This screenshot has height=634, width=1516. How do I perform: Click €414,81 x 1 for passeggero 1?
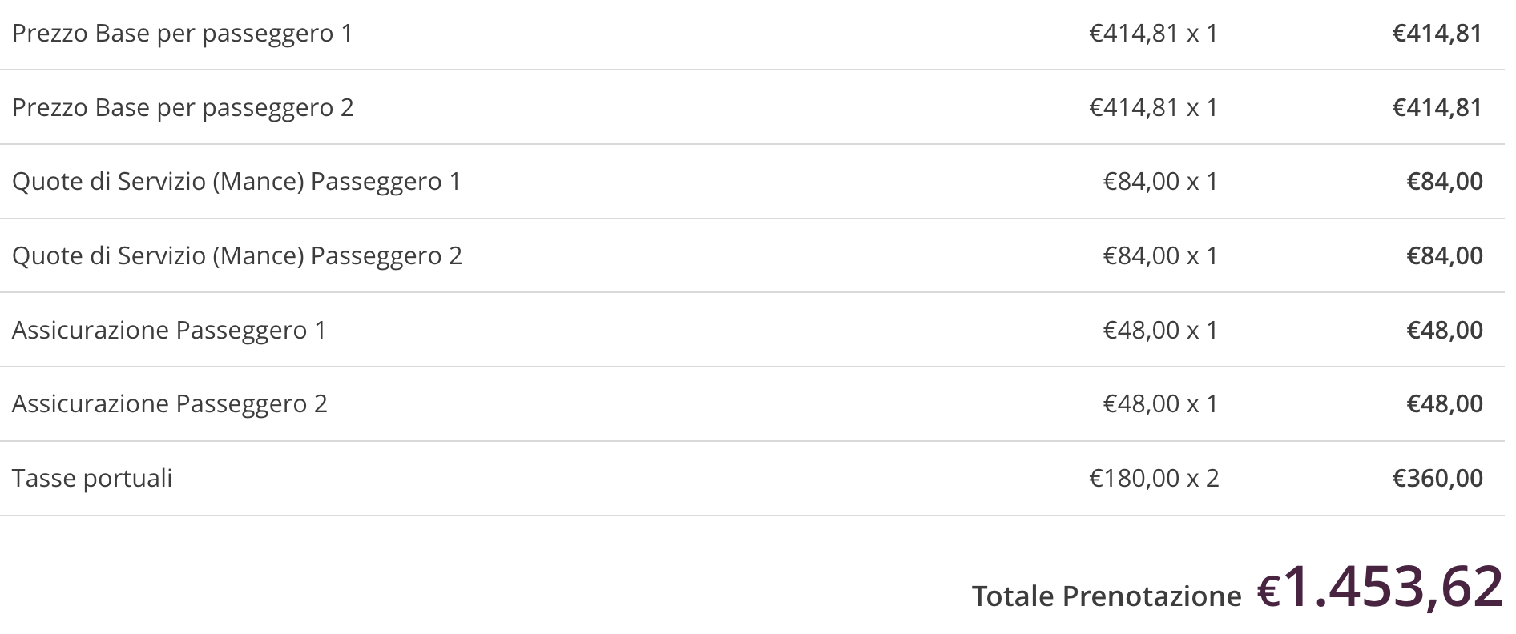coord(1154,34)
